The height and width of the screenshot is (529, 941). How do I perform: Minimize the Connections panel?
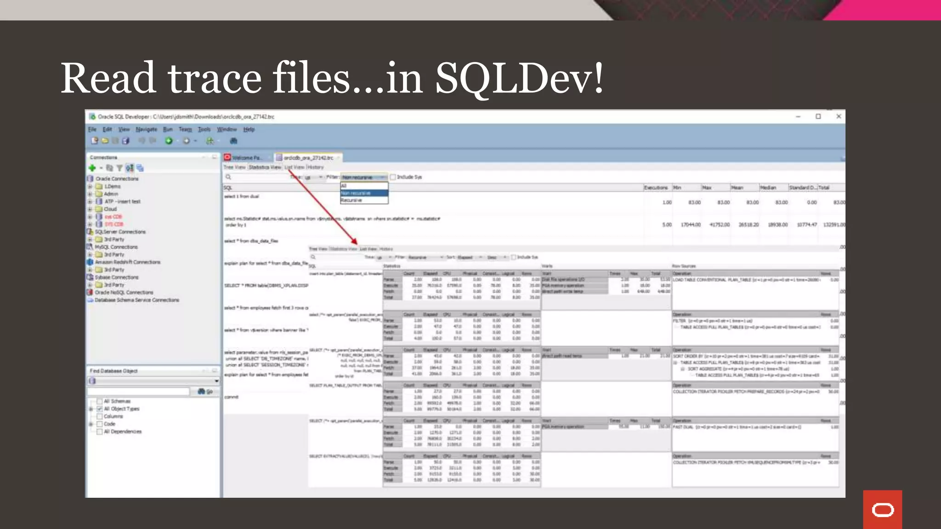(204, 158)
